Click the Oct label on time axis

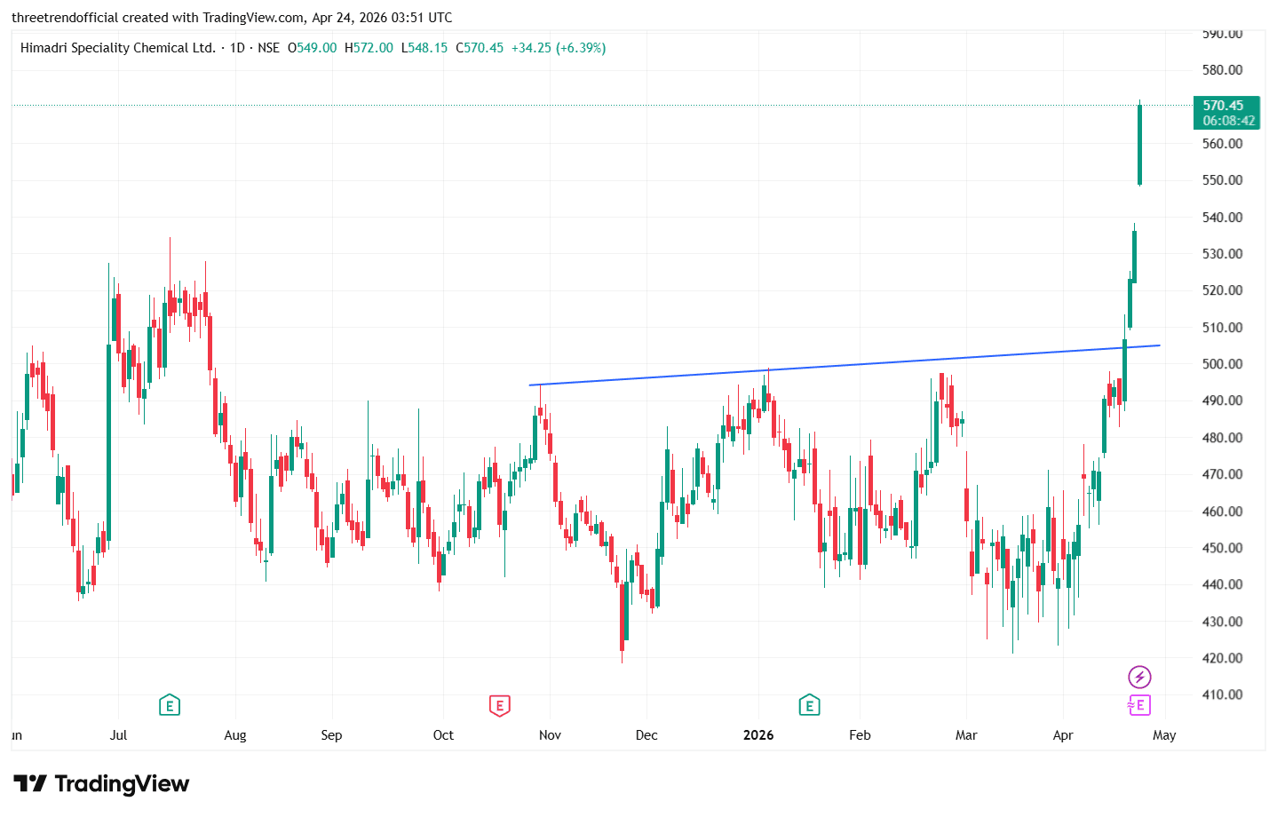[x=443, y=735]
